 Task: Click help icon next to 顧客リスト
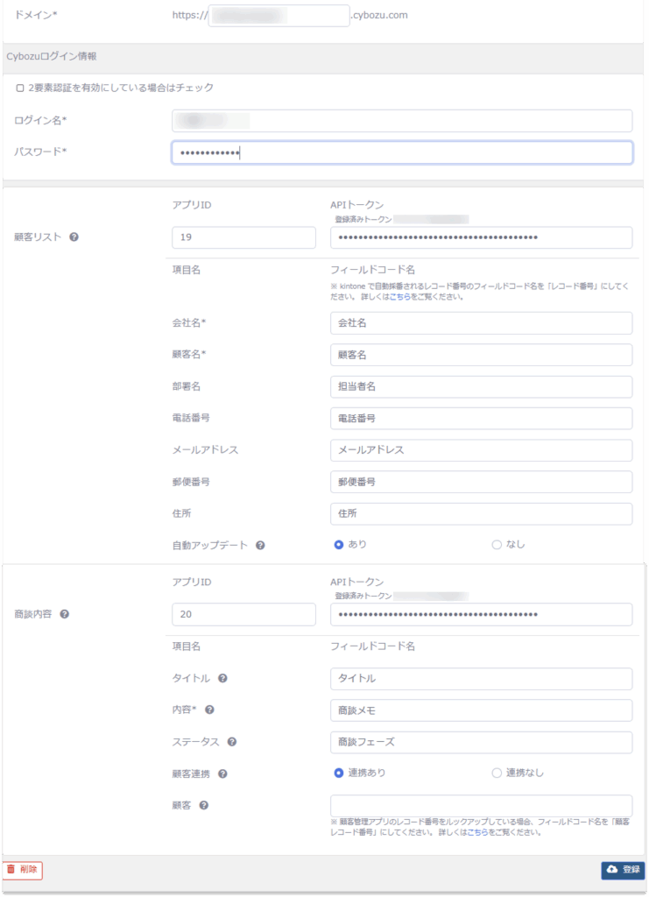coord(74,237)
